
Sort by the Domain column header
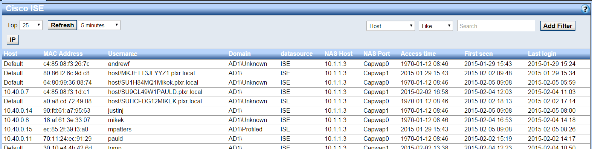240,54
